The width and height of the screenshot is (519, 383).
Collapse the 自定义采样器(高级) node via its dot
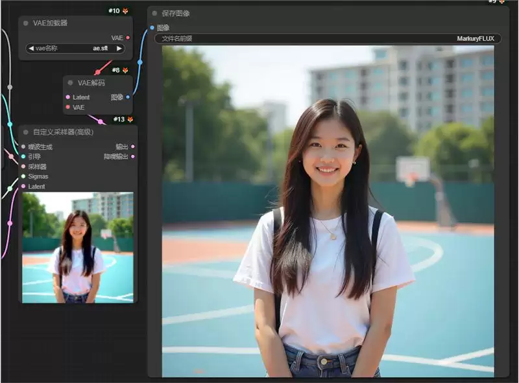pyautogui.click(x=26, y=132)
